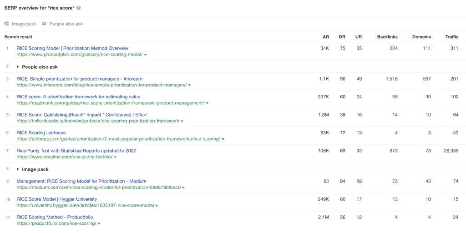Click AR value 34K in first result
466x233 pixels.
point(325,48)
